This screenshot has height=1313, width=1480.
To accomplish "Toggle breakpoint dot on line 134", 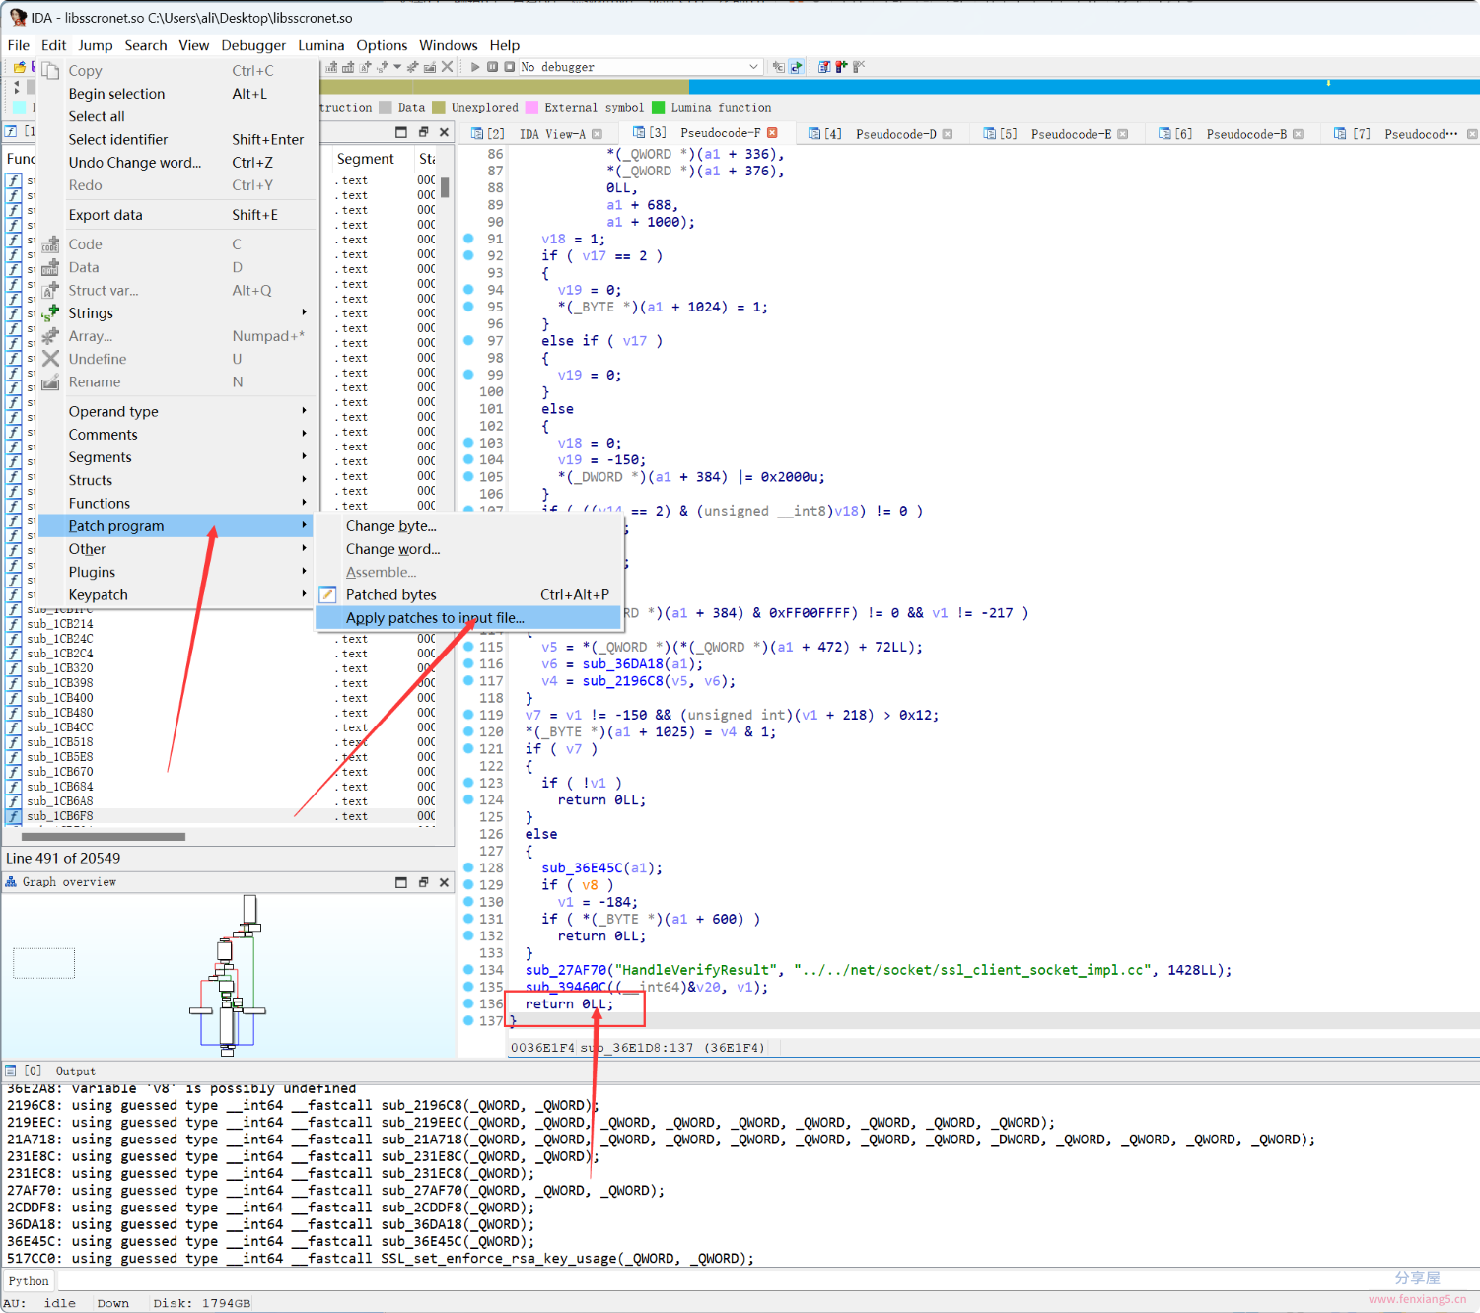I will tap(468, 970).
